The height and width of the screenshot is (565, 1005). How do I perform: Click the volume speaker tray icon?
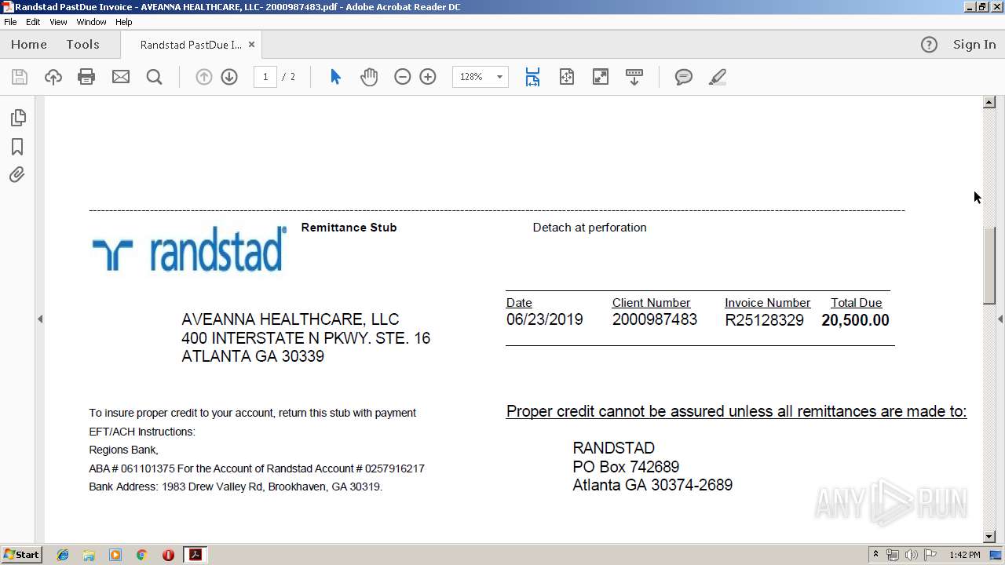pyautogui.click(x=912, y=555)
